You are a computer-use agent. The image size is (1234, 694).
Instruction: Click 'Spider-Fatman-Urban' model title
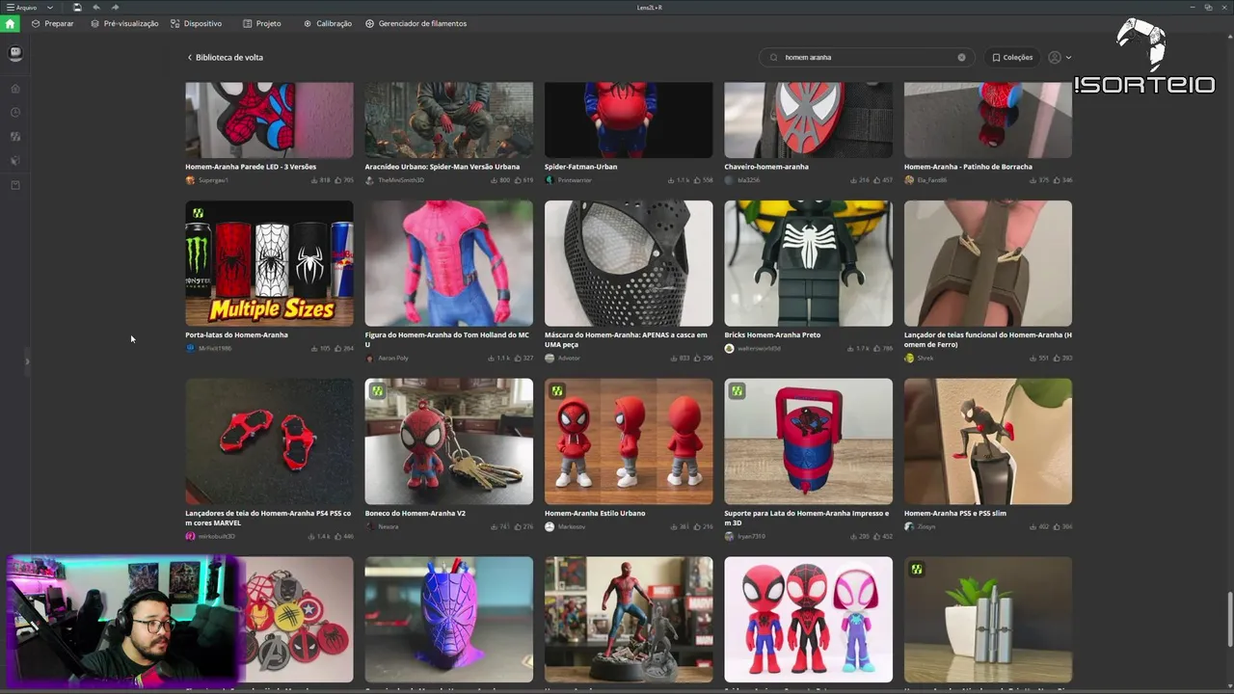tap(580, 167)
